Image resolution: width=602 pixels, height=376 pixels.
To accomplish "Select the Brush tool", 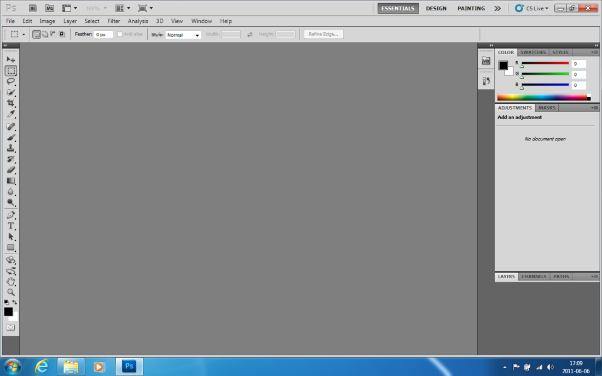I will (11, 137).
